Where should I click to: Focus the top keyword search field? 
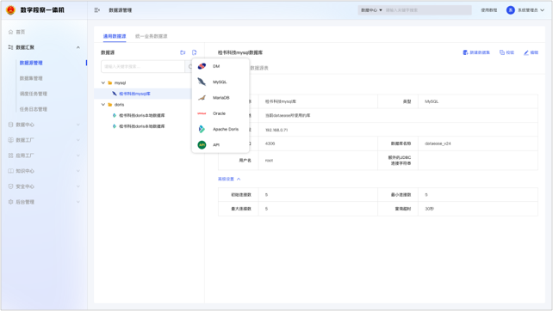click(x=427, y=10)
